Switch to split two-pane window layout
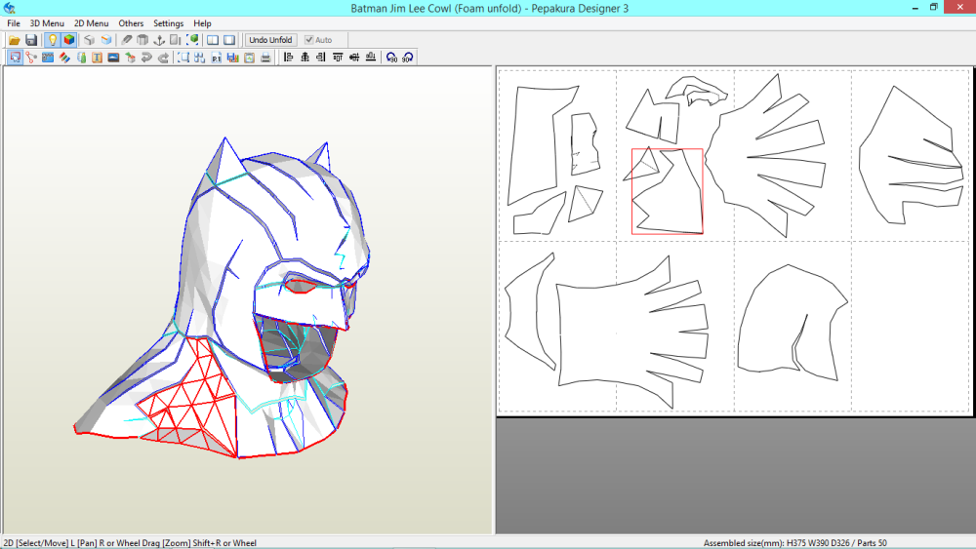Viewport: 976px width, 549px height. (x=213, y=40)
